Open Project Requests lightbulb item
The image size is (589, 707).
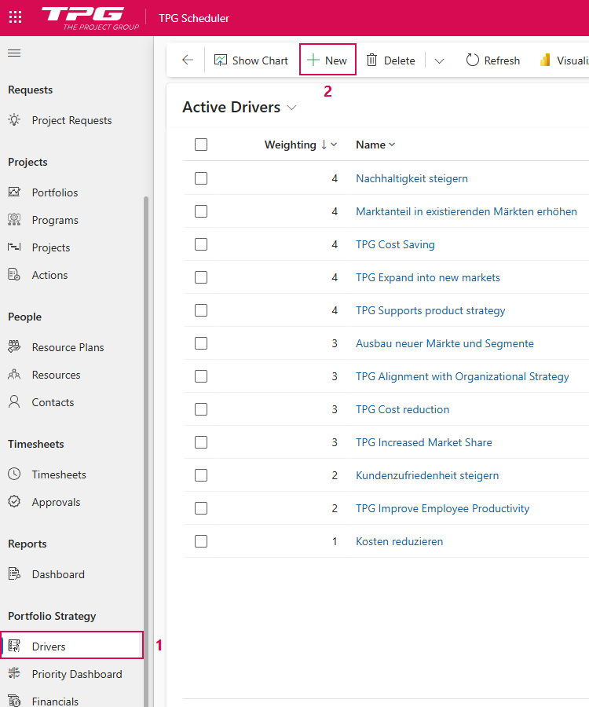(14, 120)
